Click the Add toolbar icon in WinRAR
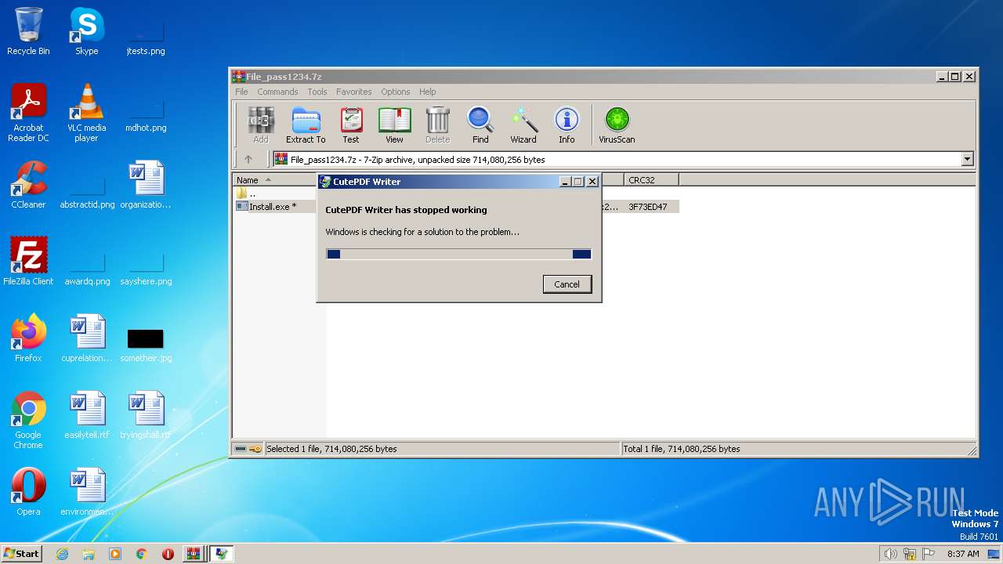Viewport: 1003px width, 564px height. [261, 125]
